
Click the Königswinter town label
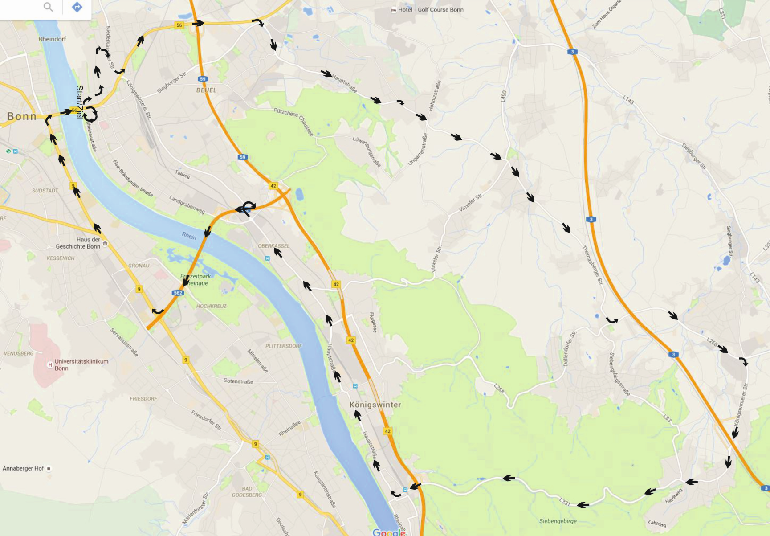tap(375, 405)
